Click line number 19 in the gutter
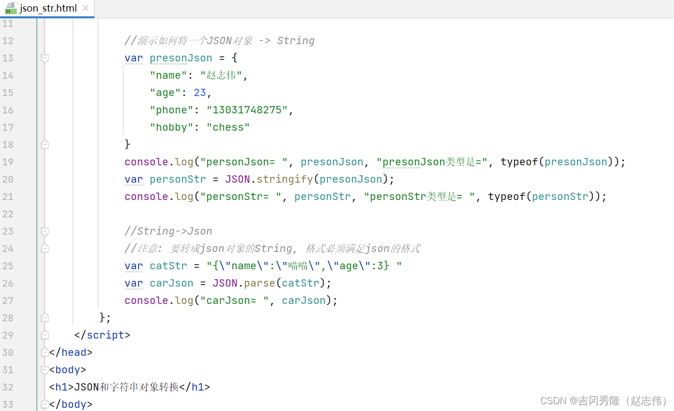Screen dimensions: 674x411 click(8, 162)
